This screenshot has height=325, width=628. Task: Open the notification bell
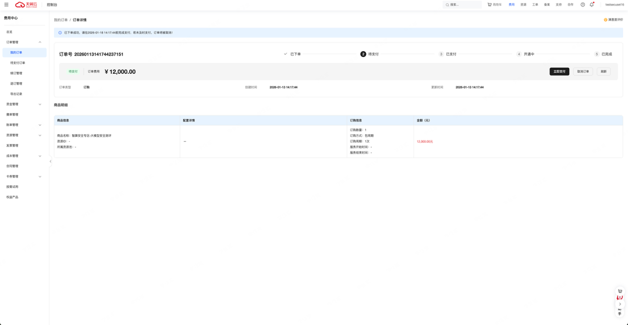591,4
